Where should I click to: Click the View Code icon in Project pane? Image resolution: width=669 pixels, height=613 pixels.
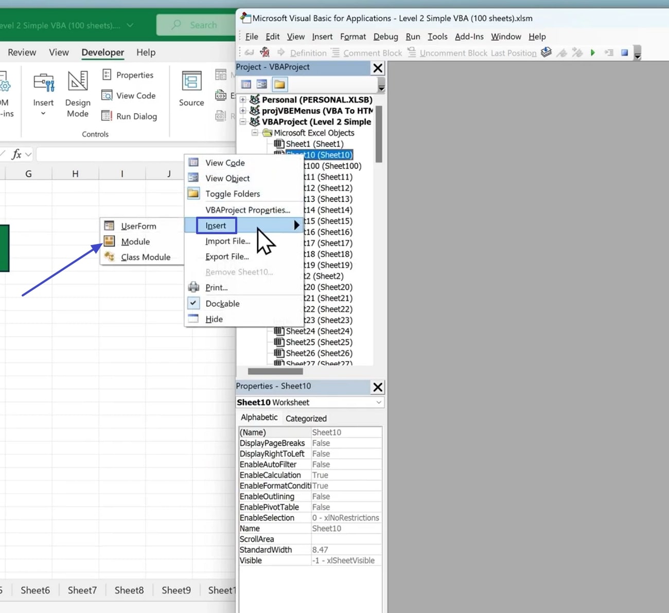[247, 84]
